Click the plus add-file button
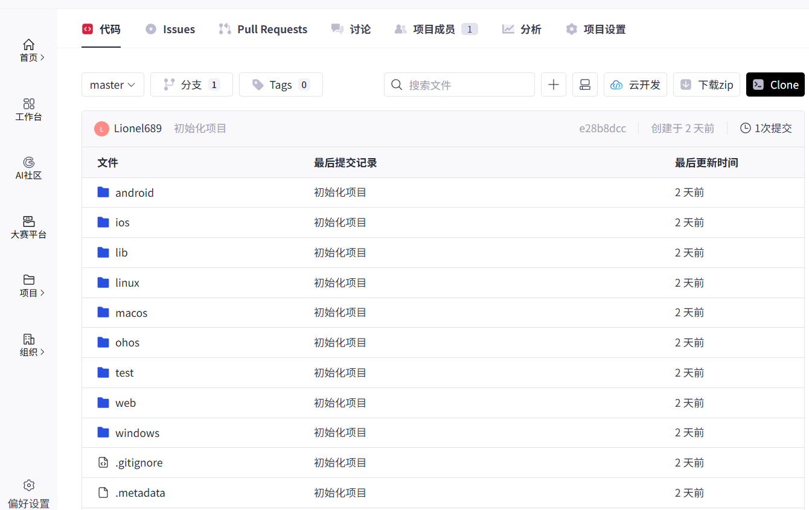 pos(554,84)
